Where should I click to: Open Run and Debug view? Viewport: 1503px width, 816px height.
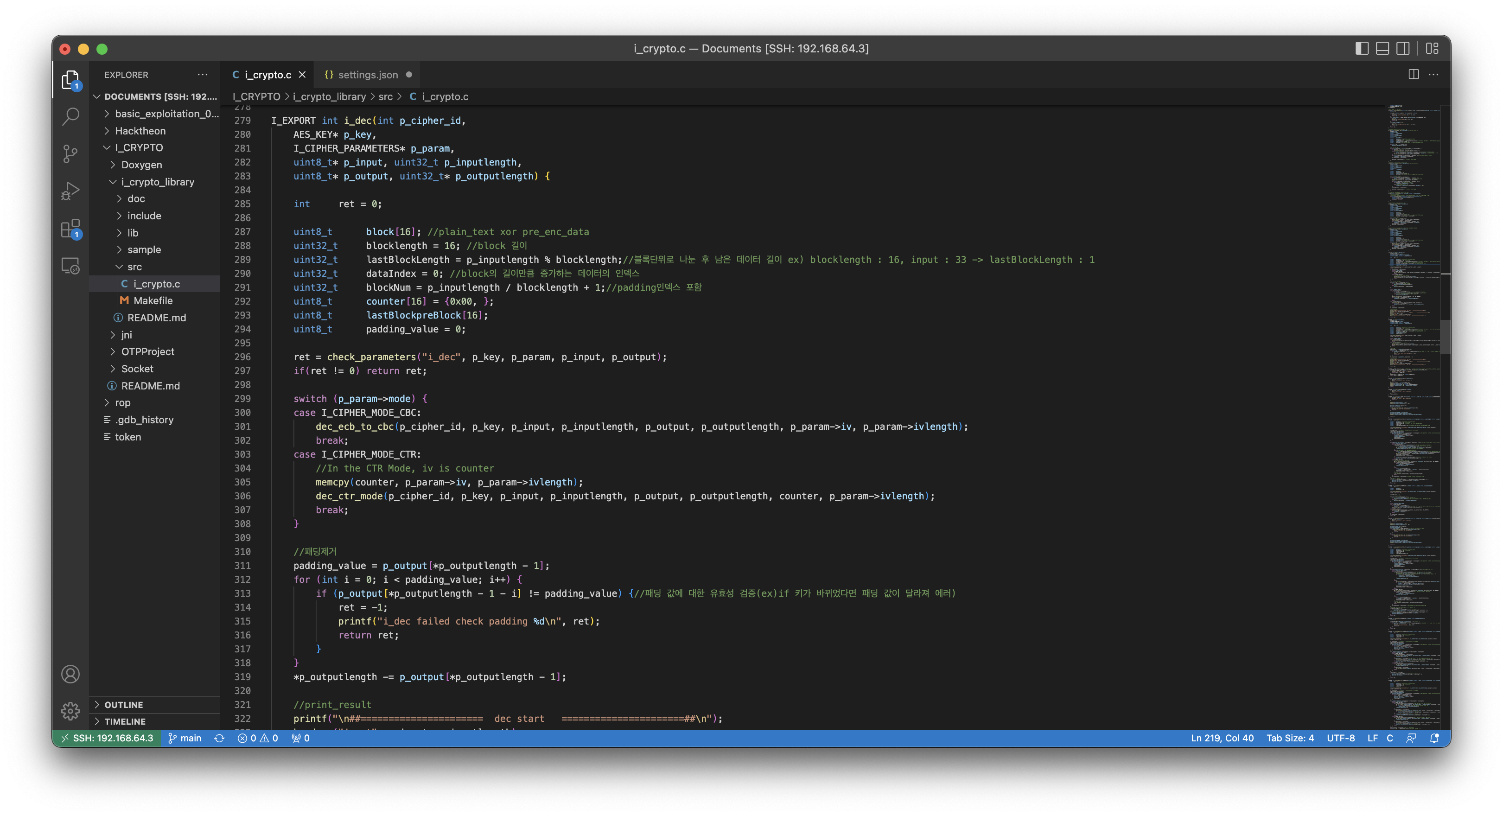[70, 191]
